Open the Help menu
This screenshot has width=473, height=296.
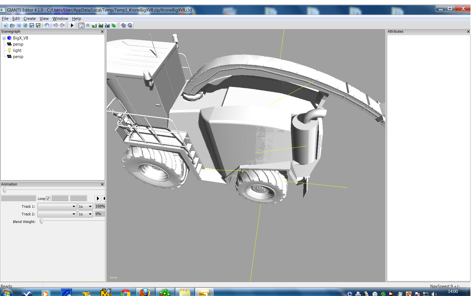click(77, 19)
